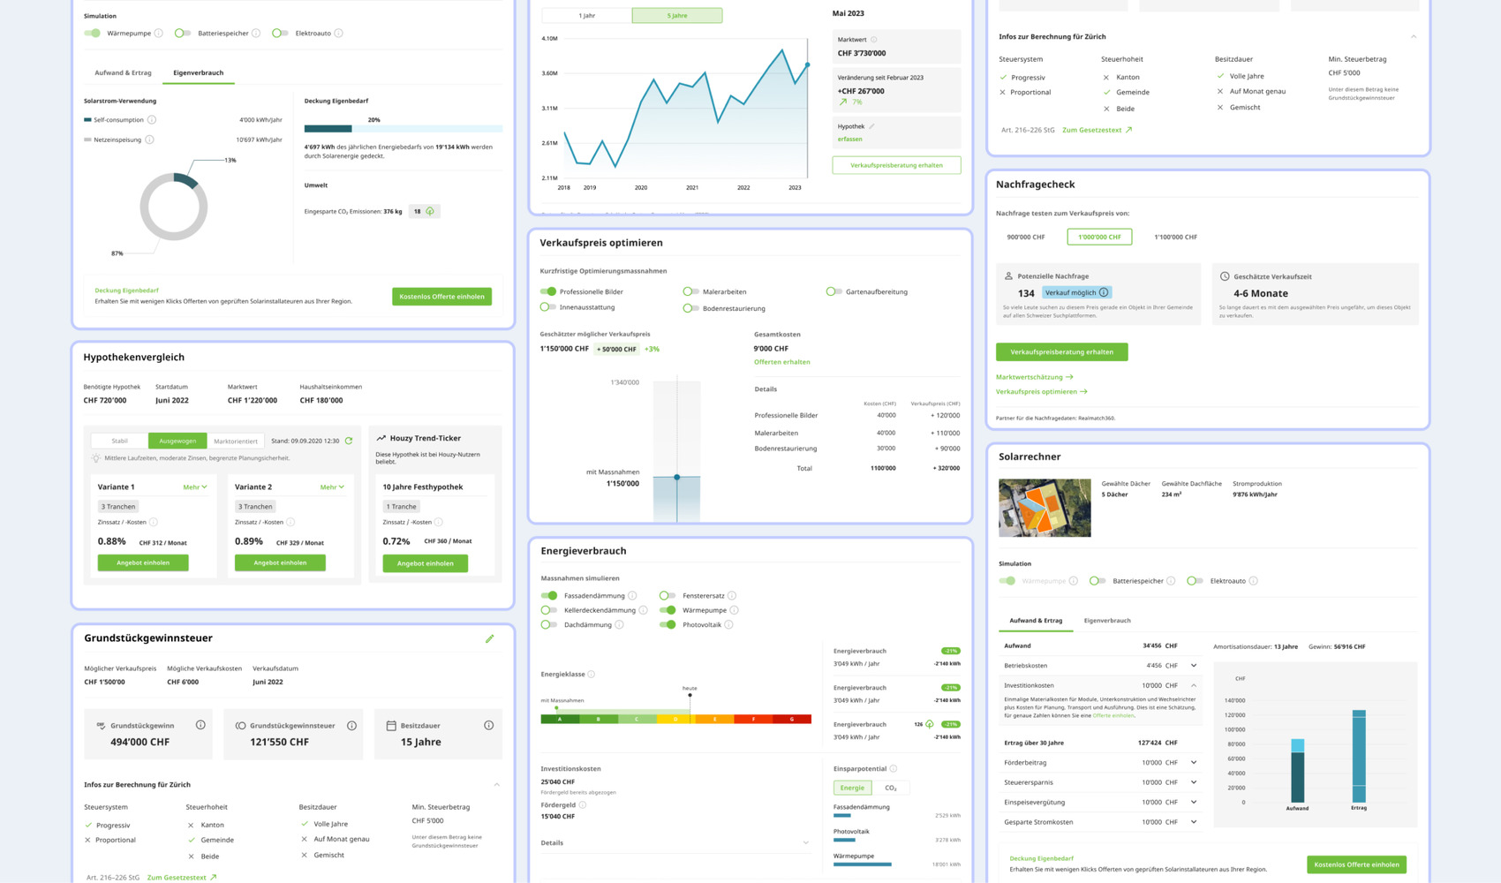The image size is (1501, 883).
Task: Open info icon on Grundstückgewinn 494'000 CHF card
Action: pos(200,725)
